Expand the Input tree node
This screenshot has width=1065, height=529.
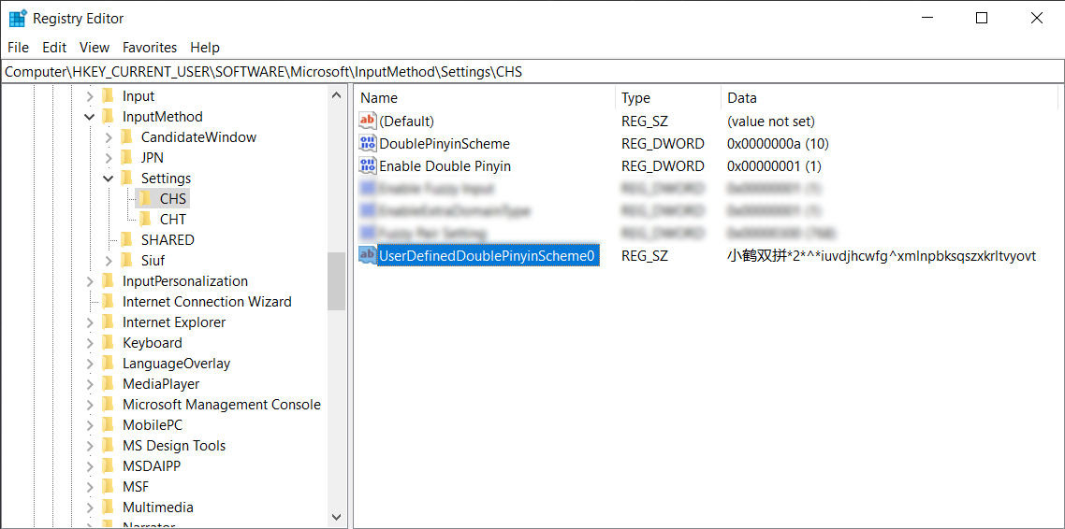pos(90,96)
